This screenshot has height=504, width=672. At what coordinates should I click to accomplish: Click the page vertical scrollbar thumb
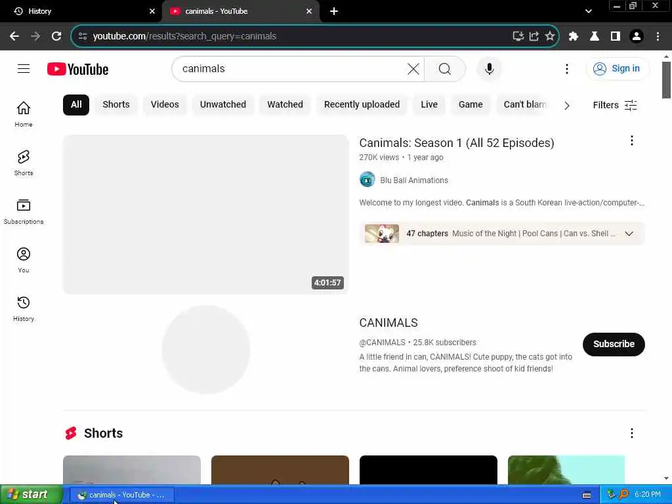666,79
